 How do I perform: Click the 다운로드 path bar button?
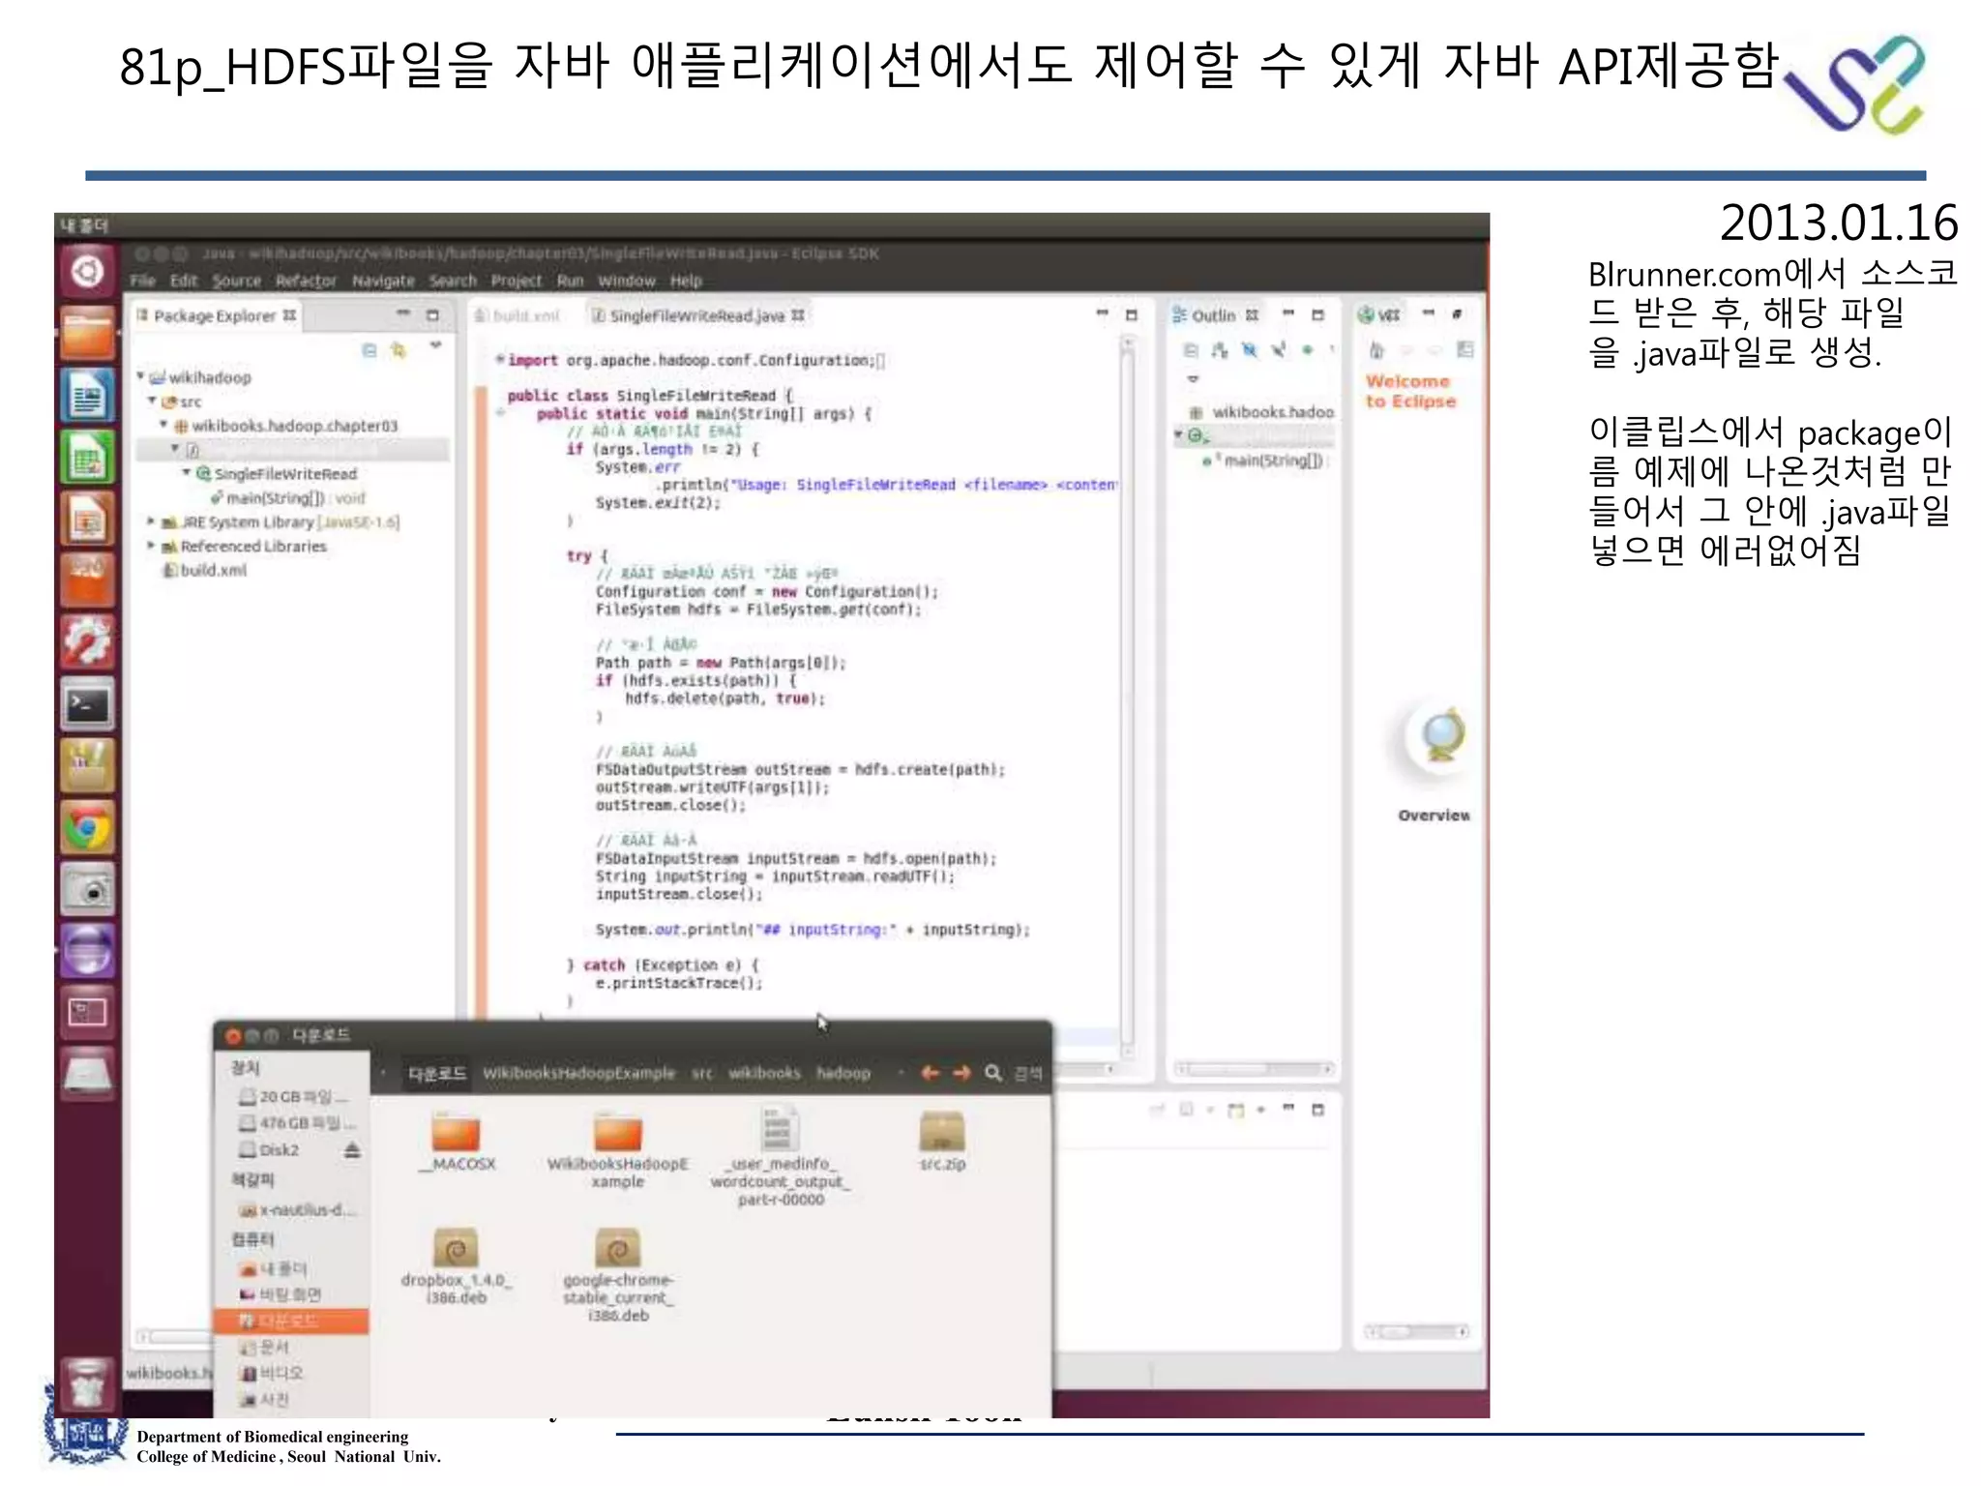(x=436, y=1073)
